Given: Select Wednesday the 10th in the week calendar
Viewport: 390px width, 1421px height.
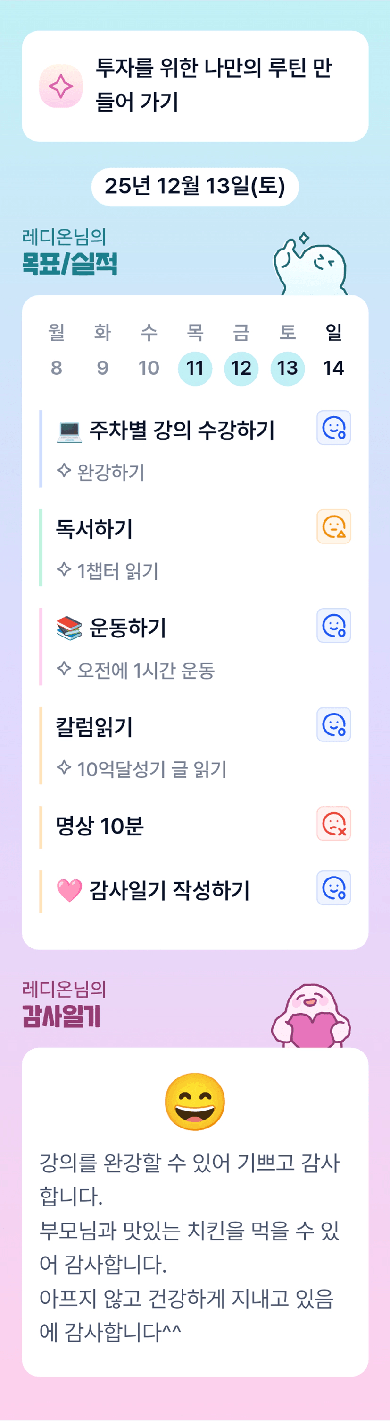Looking at the screenshot, I should coord(149,368).
